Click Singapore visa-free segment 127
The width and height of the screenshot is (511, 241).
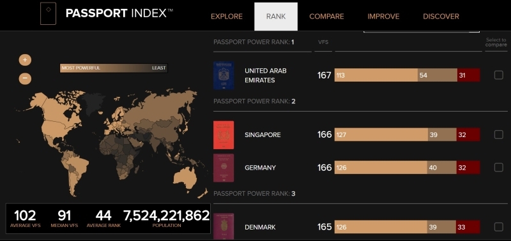[381, 135]
